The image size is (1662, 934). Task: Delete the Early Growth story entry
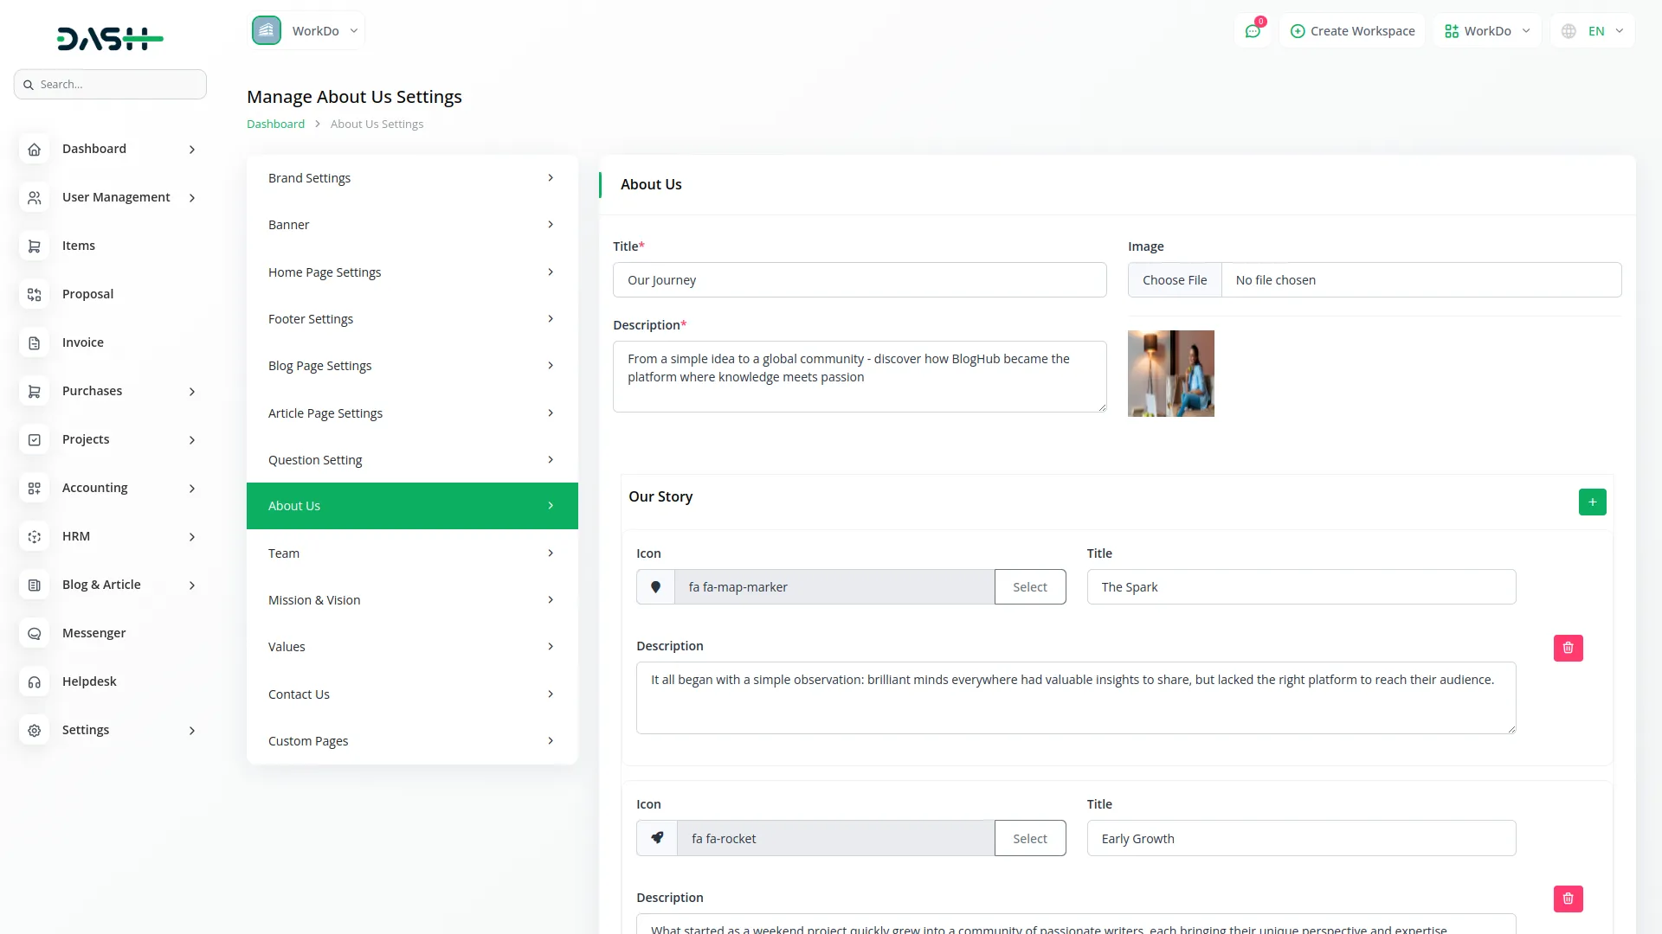pyautogui.click(x=1568, y=899)
